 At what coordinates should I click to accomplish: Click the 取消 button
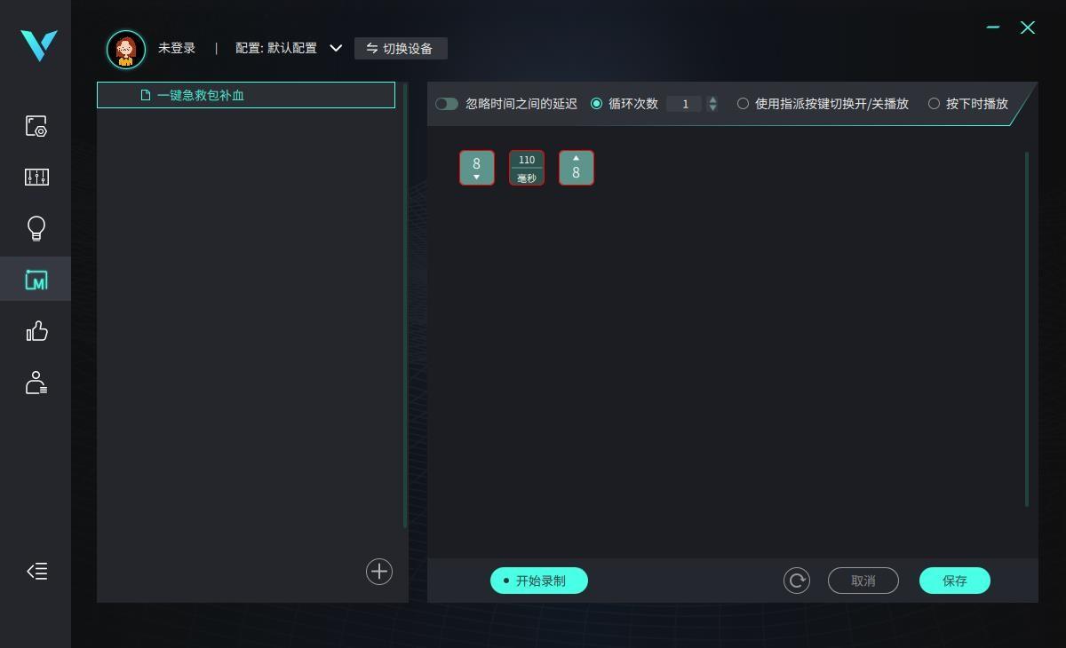click(863, 581)
